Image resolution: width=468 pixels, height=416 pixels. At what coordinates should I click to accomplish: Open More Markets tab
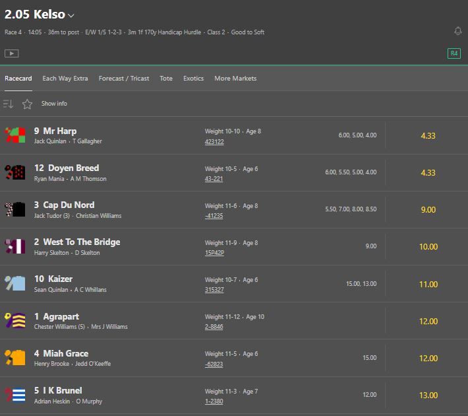pos(235,79)
